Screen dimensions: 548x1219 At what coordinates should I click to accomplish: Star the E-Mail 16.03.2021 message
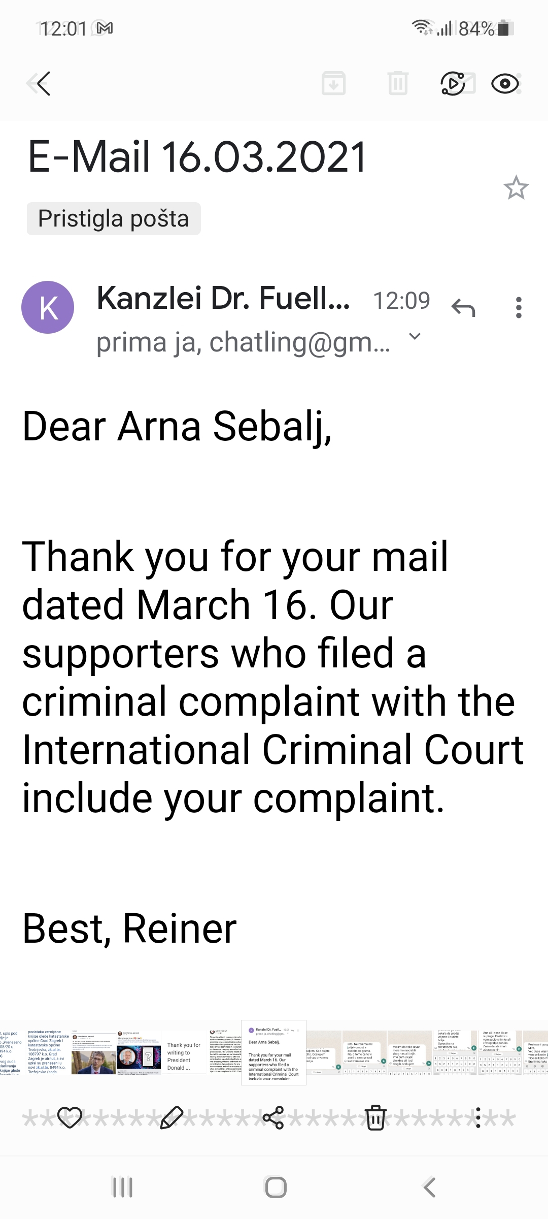[516, 188]
